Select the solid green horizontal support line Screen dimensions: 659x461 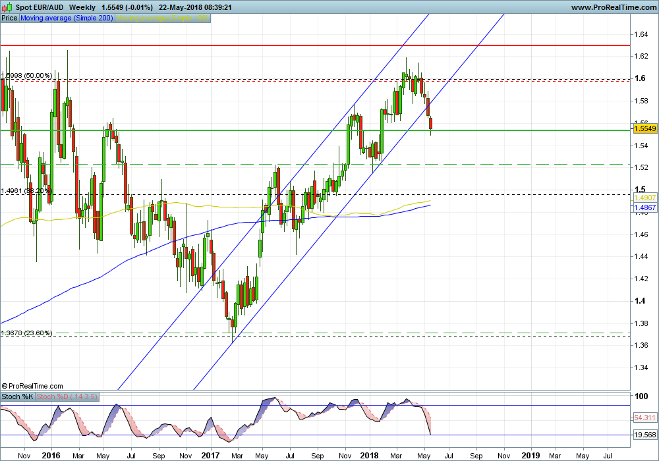pyautogui.click(x=315, y=130)
